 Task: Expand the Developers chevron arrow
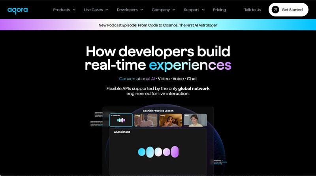click(x=142, y=9)
